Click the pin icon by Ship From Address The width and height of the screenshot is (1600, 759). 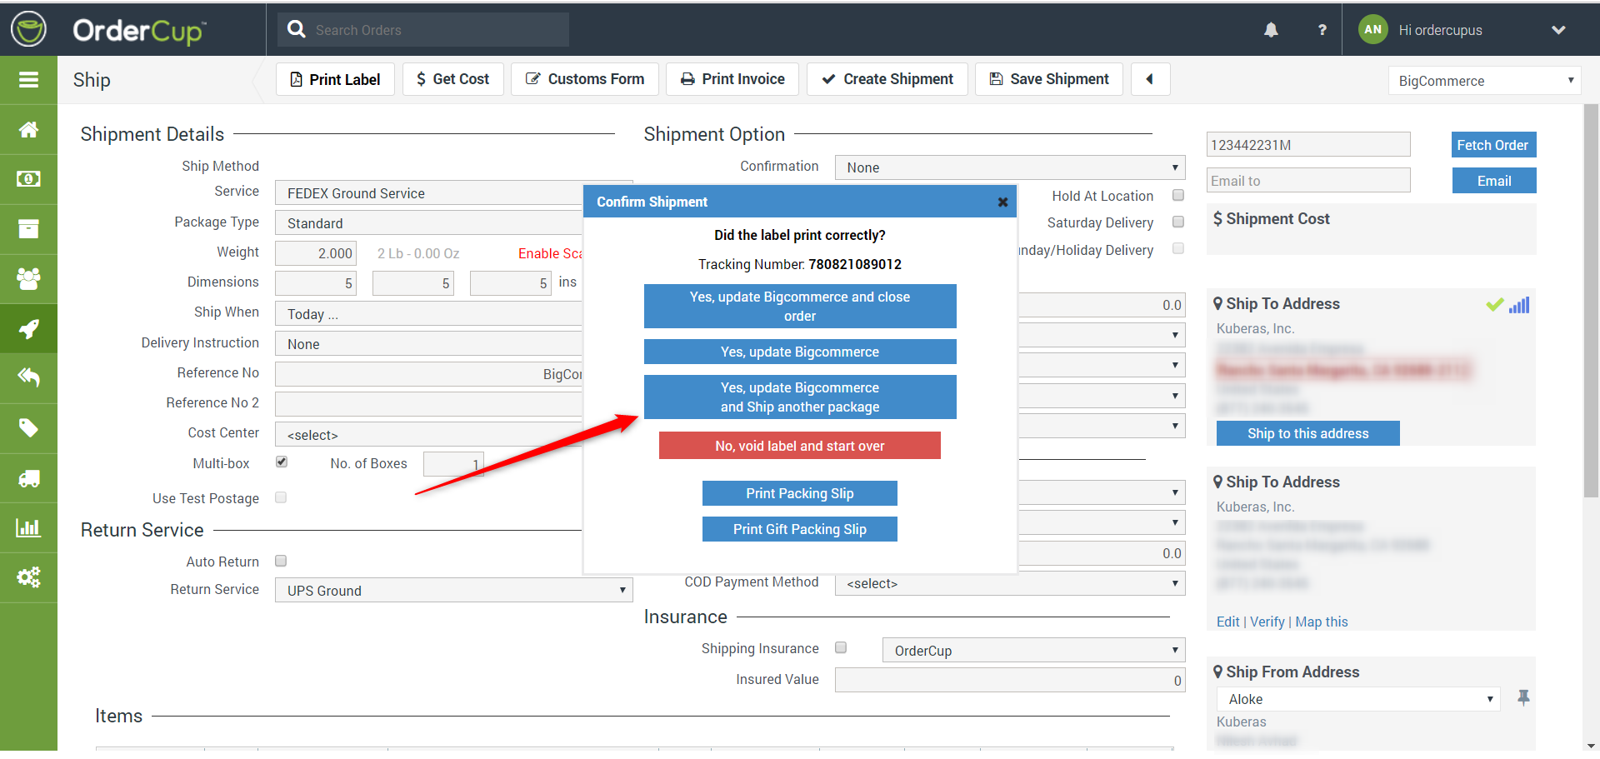(1523, 698)
